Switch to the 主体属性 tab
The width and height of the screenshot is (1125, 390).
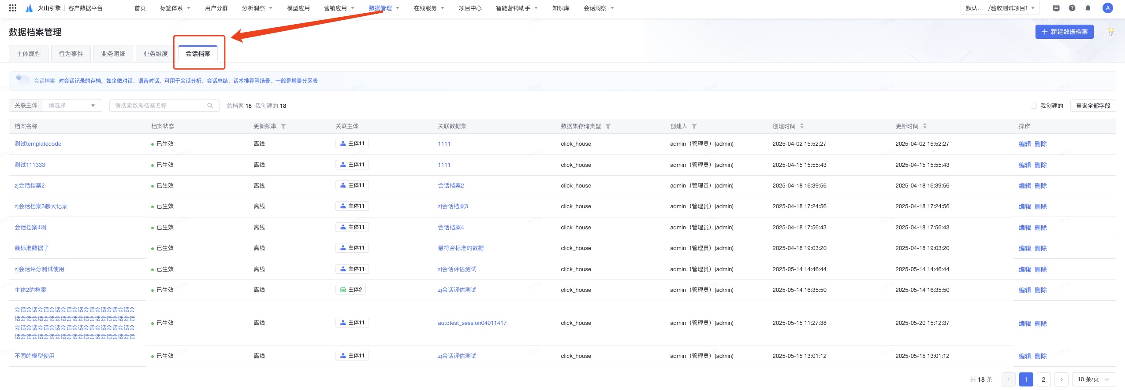(29, 54)
